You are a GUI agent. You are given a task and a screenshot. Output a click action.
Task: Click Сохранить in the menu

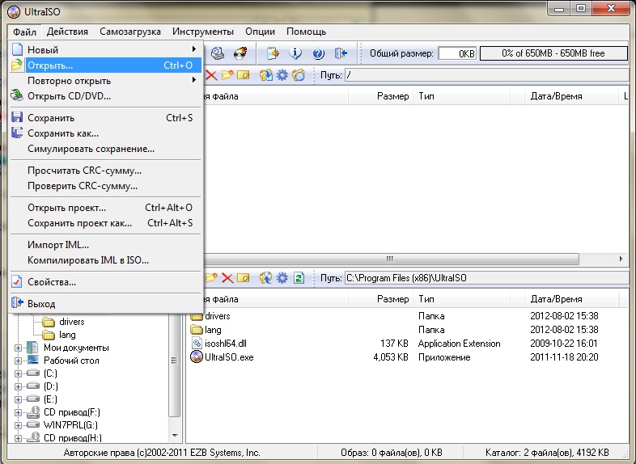tap(105, 118)
